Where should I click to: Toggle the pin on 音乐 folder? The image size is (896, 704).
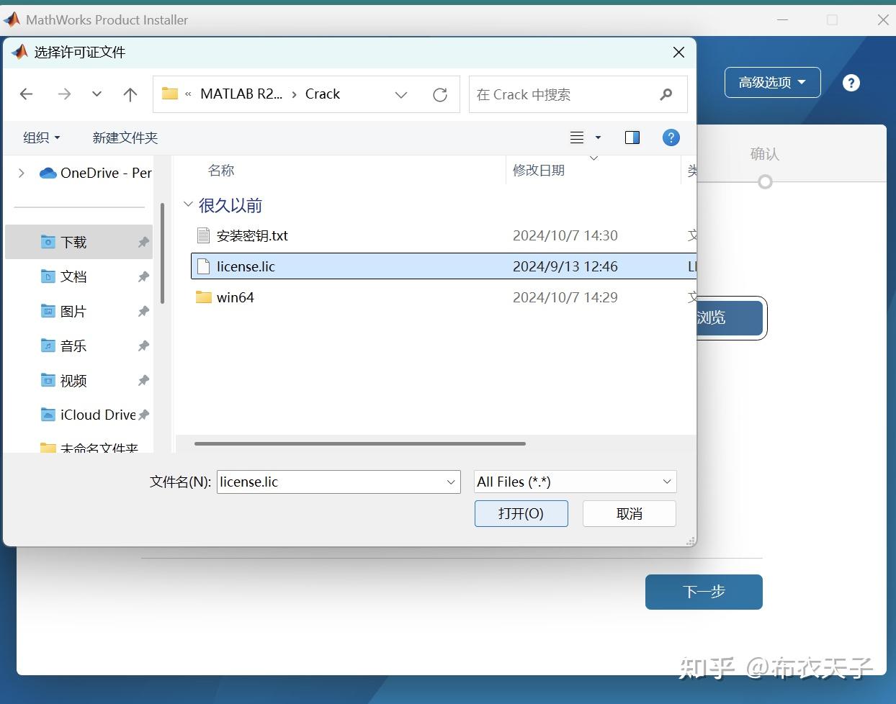coord(143,346)
